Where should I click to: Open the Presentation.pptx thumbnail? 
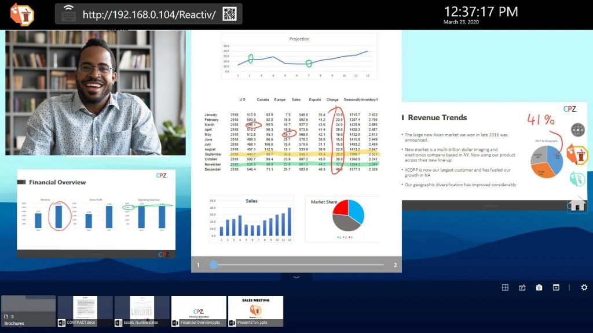click(255, 309)
